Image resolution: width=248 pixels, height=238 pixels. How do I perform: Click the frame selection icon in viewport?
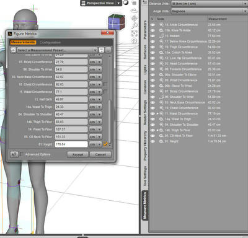[134, 33]
